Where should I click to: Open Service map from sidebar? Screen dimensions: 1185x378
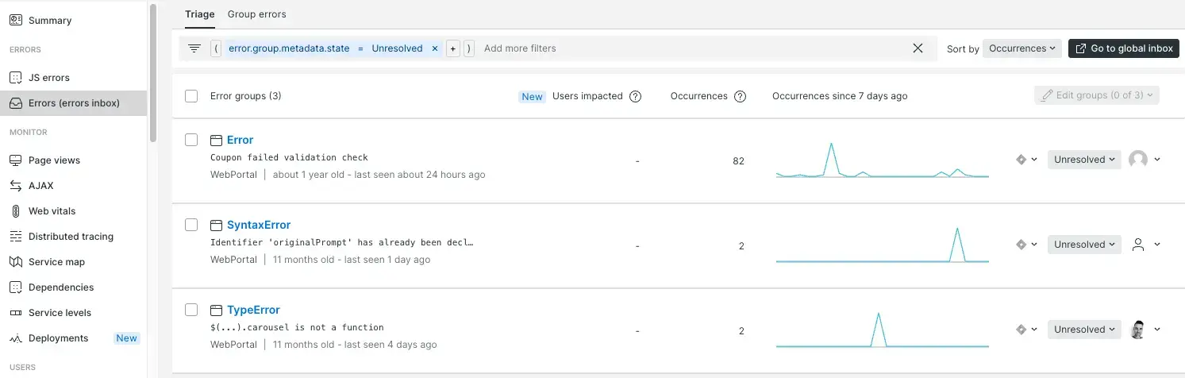pos(56,262)
